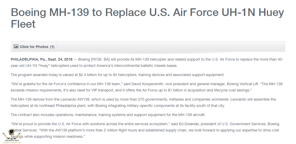Click the headline Boeing MH-139 to Replace
The width and height of the screenshot is (296, 144).
[x=79, y=12]
